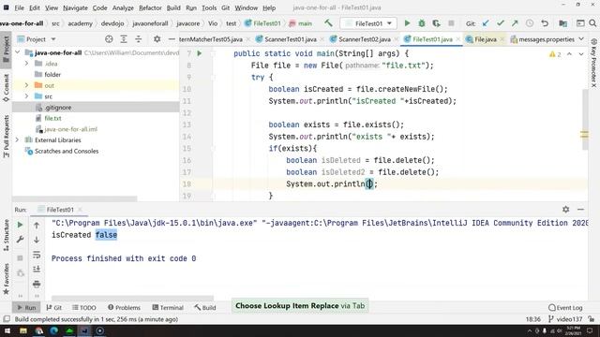Open the File Explorer taskbar icon
Viewport: 600px width, 337px height.
(23, 330)
